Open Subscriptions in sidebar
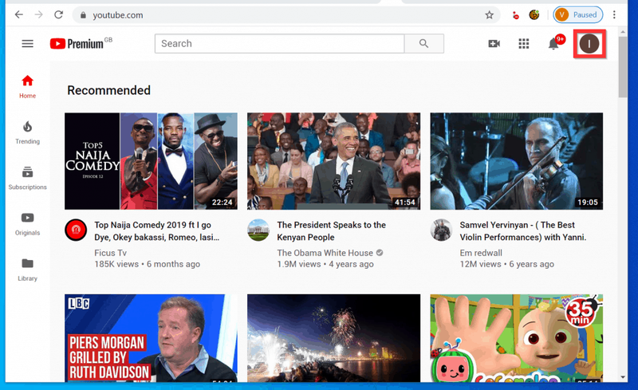Screen dimensions: 638x390 (x=27, y=178)
